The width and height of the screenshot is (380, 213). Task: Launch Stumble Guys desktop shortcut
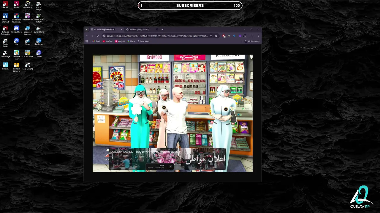coord(17,55)
